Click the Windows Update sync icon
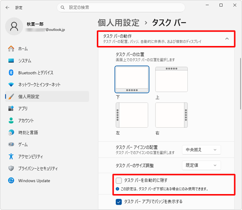 coord(11,180)
